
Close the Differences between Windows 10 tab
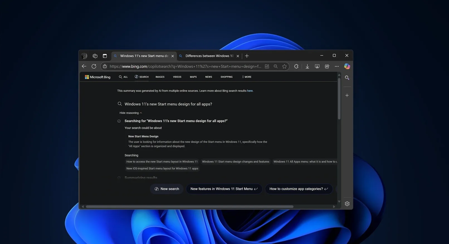[x=238, y=56]
